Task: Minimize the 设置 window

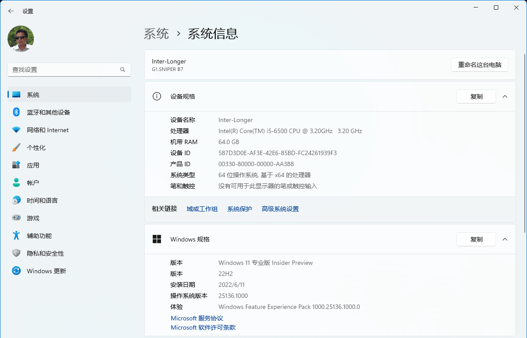Action: 475,8
